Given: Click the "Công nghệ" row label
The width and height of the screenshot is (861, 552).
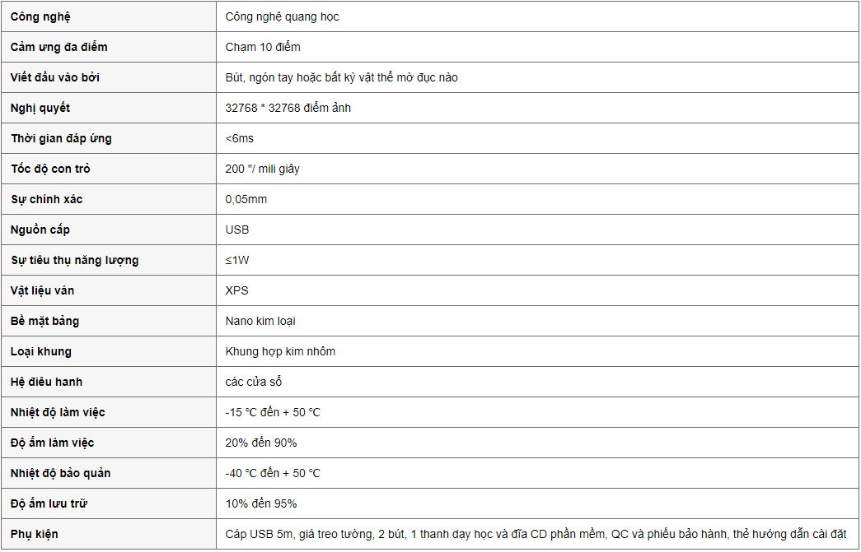Looking at the screenshot, I should pos(40,16).
